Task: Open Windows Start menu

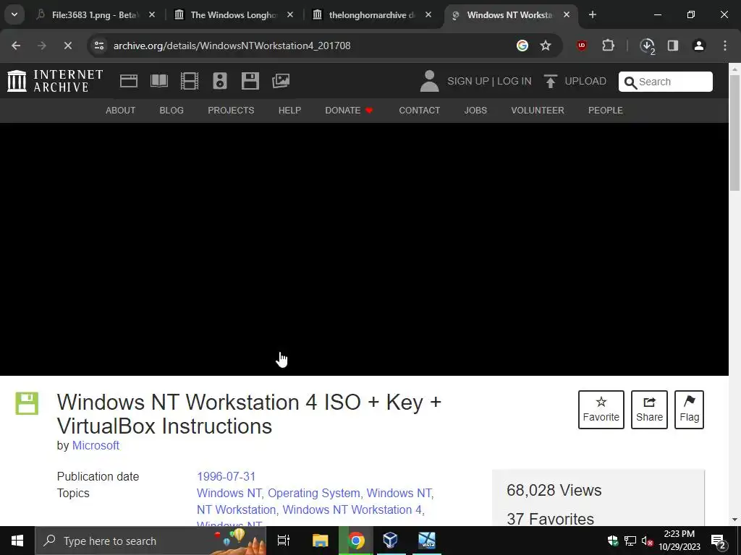Action: click(17, 541)
